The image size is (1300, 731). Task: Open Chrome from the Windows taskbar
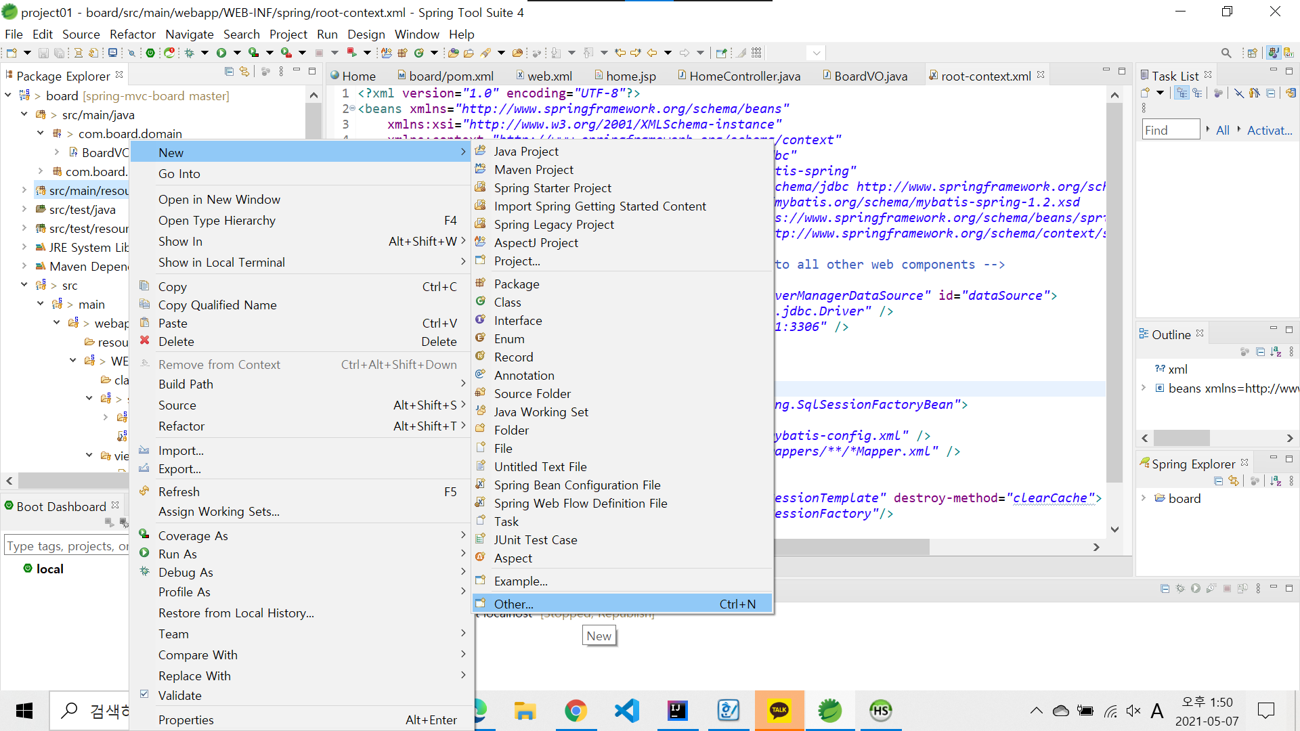576,711
